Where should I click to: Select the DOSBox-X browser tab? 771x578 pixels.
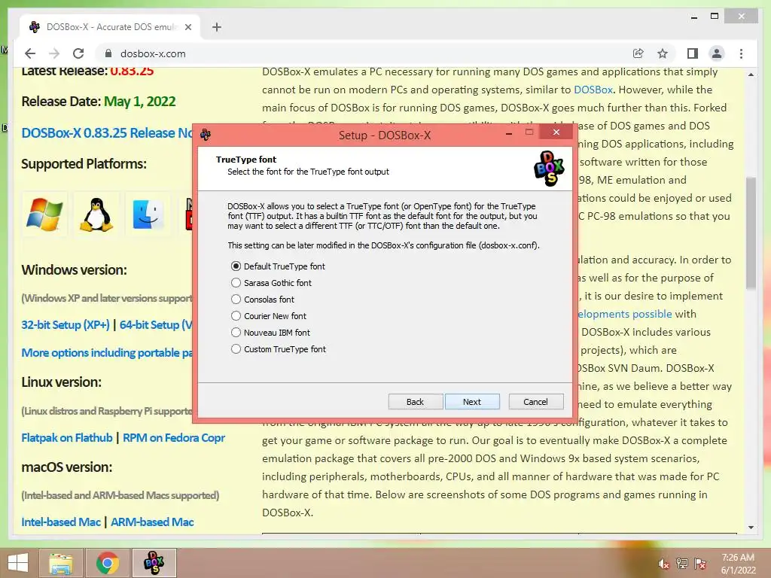(x=110, y=27)
